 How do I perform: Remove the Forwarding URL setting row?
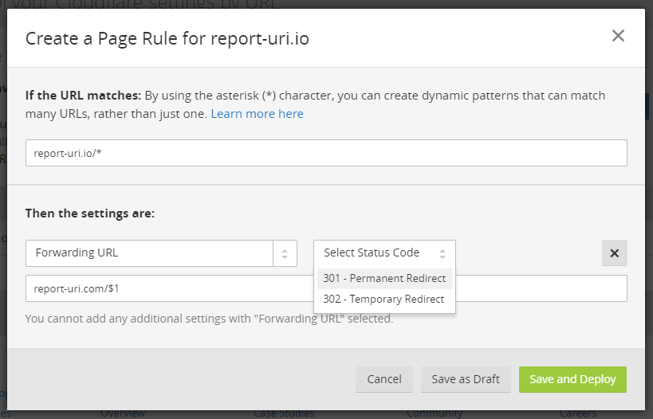point(614,253)
